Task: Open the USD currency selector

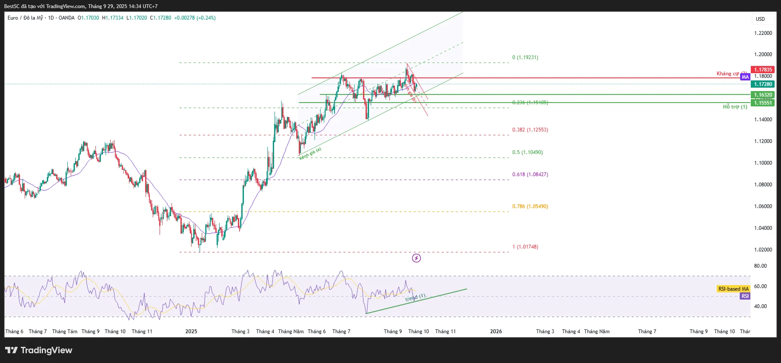Action: (x=760, y=19)
